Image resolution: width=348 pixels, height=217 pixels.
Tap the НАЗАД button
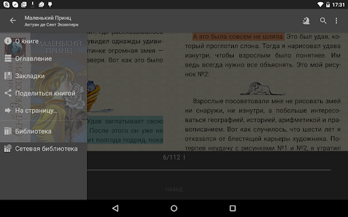[174, 189]
